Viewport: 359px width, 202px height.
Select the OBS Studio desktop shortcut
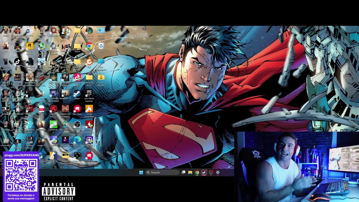click(x=77, y=126)
